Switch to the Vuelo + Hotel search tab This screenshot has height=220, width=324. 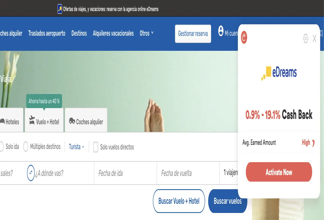pyautogui.click(x=44, y=120)
